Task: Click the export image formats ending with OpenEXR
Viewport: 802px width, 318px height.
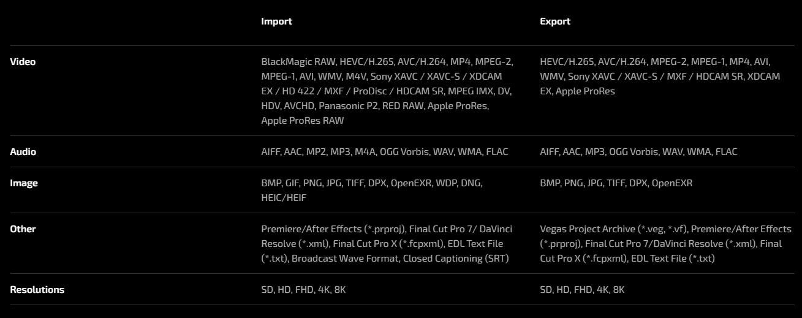Action: 616,183
